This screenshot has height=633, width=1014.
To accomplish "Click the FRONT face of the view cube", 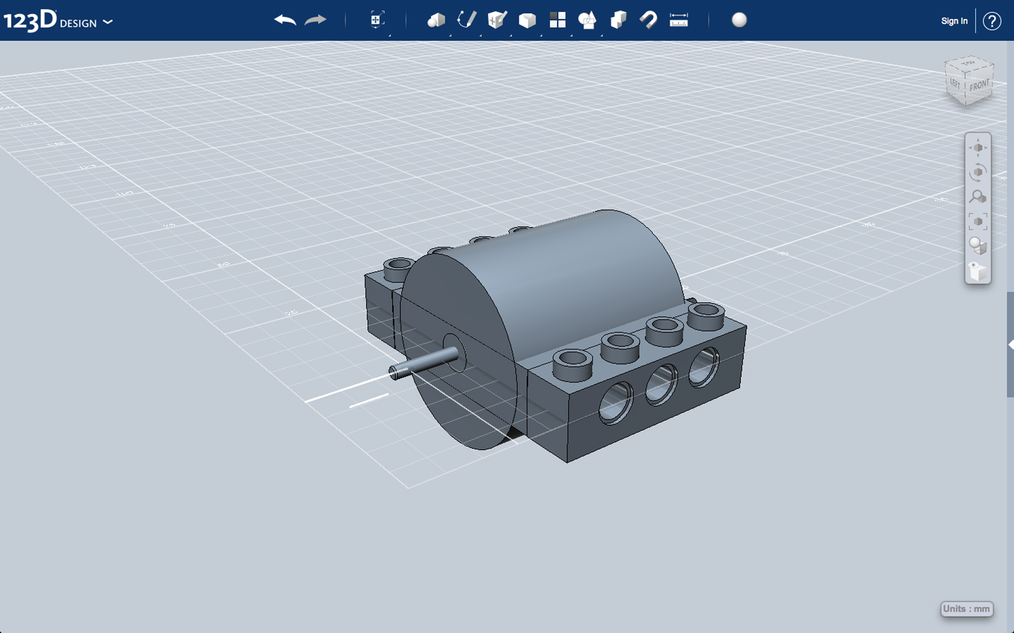I will 980,86.
